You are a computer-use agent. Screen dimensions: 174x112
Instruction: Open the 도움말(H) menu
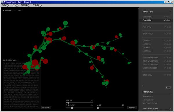(x=37, y=5)
